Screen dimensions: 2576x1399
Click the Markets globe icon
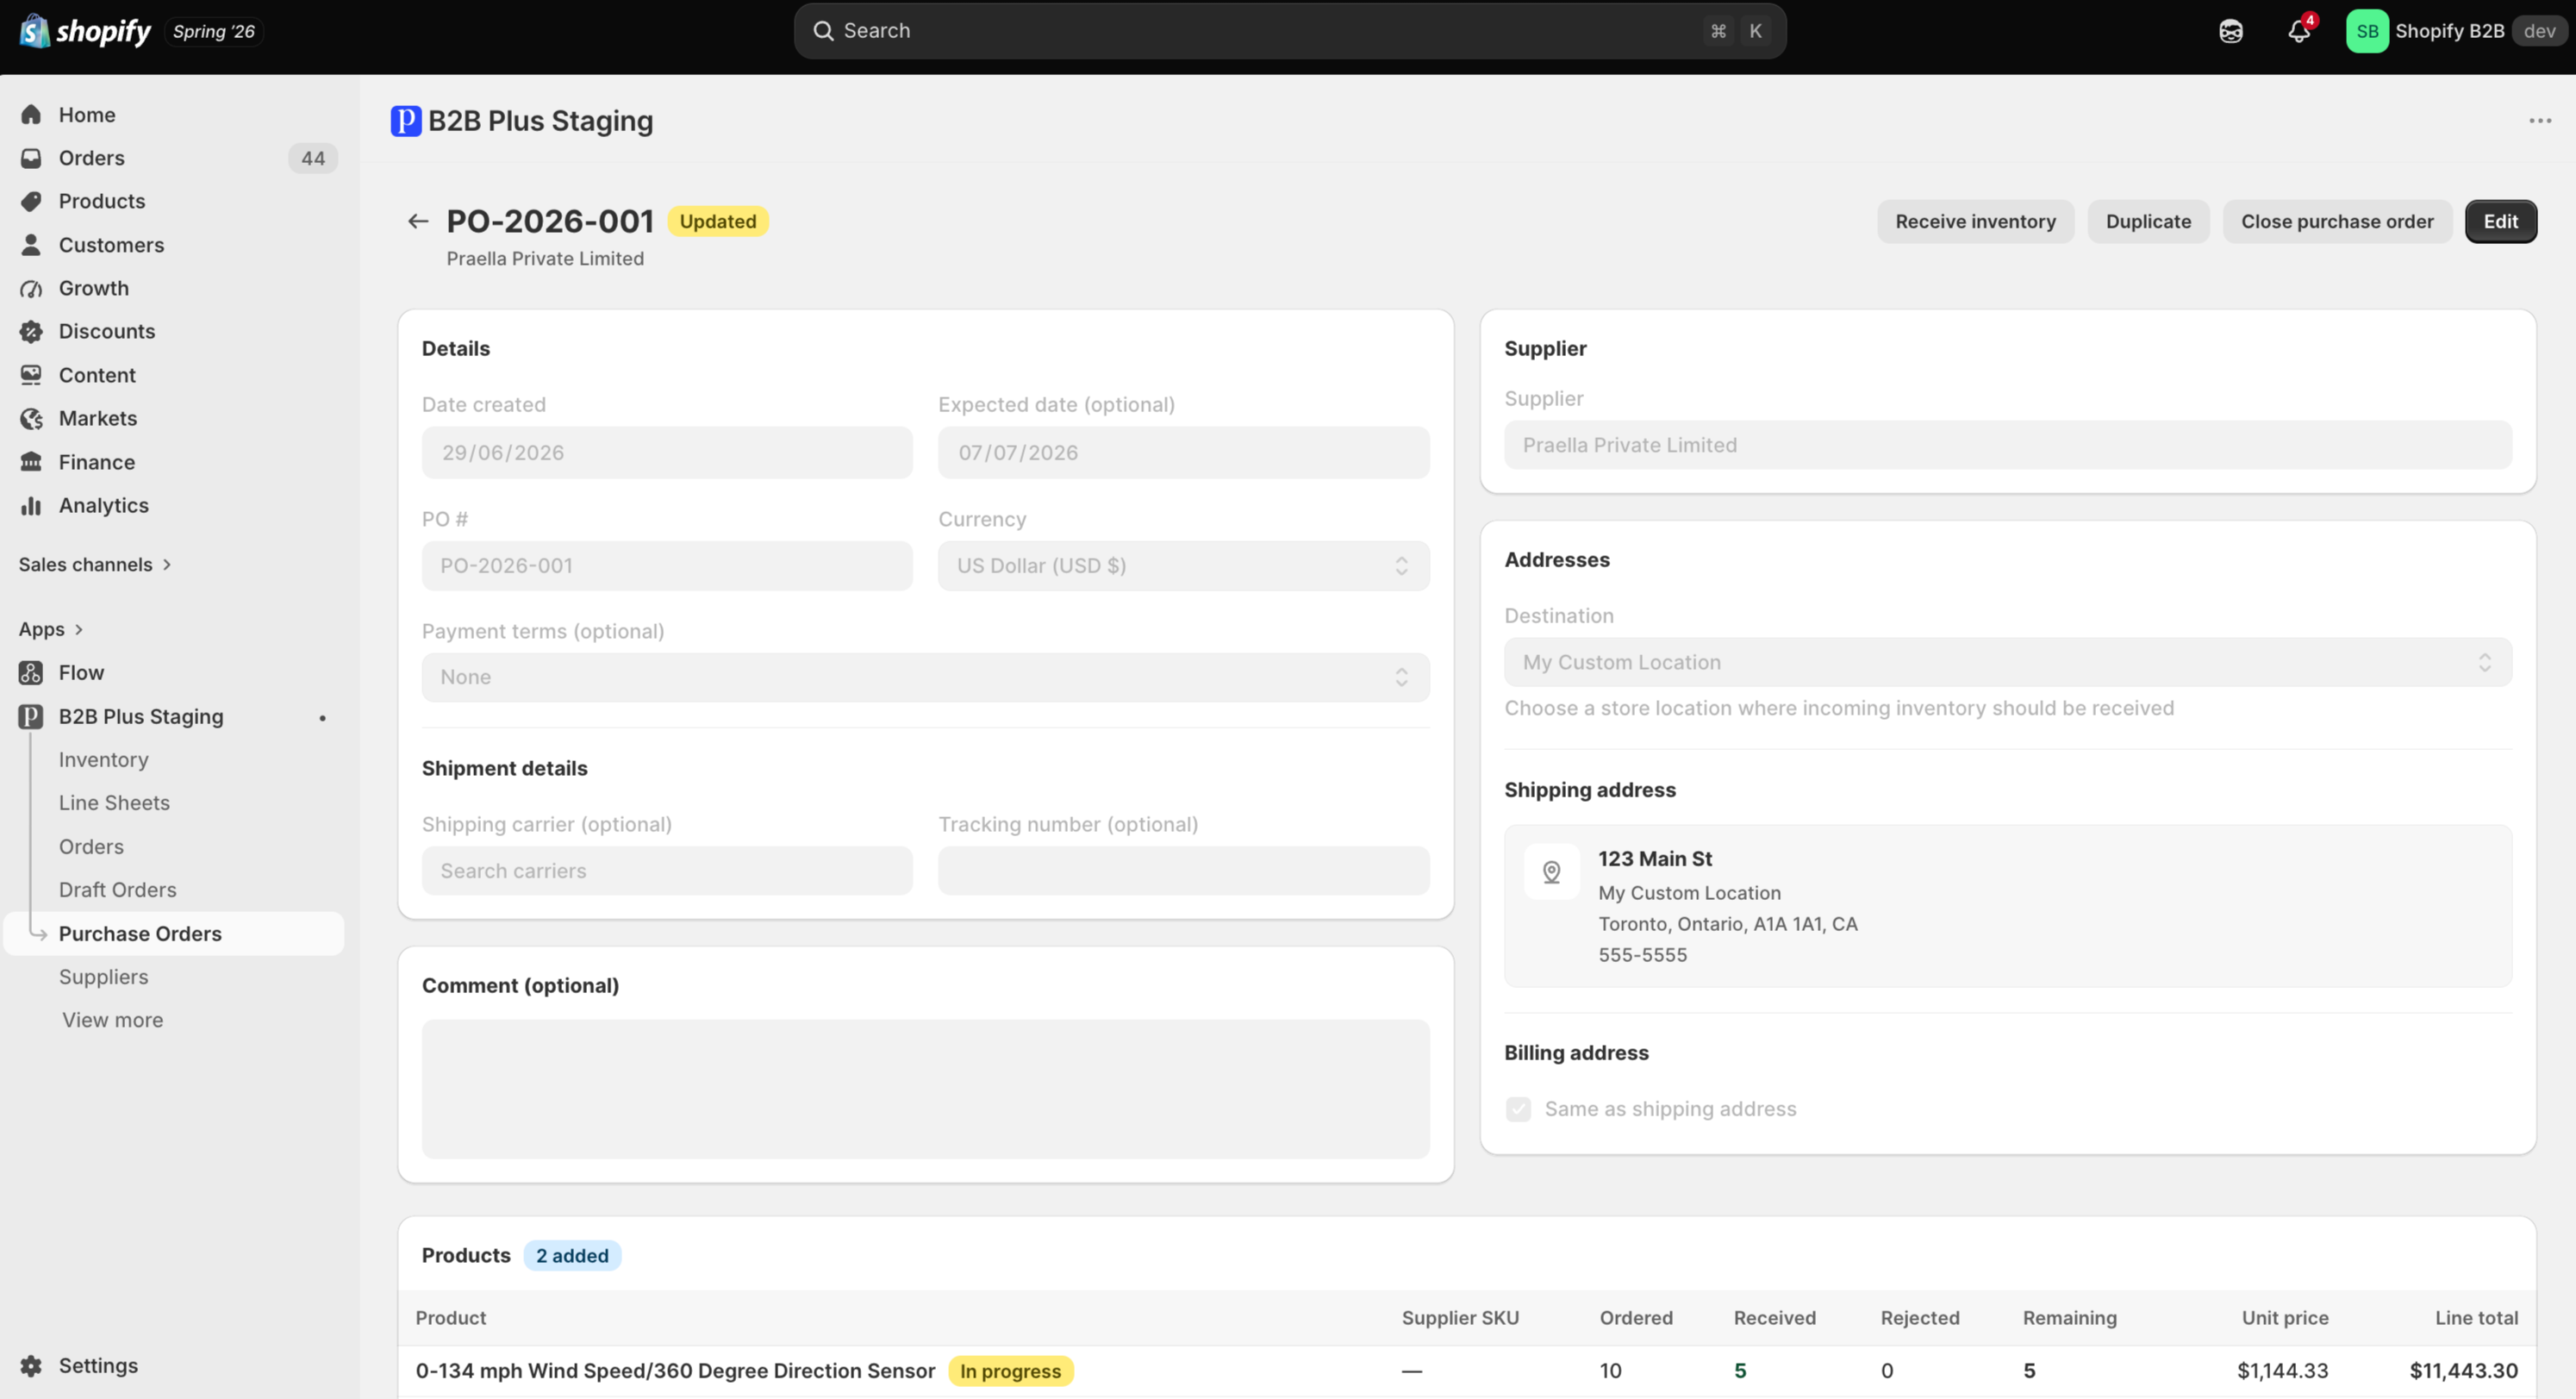click(31, 418)
